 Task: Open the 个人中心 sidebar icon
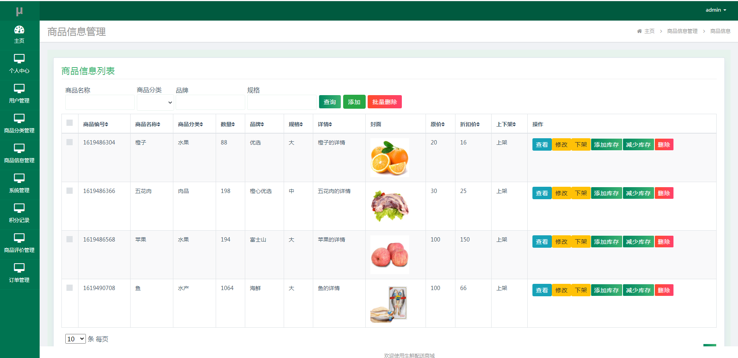click(19, 59)
